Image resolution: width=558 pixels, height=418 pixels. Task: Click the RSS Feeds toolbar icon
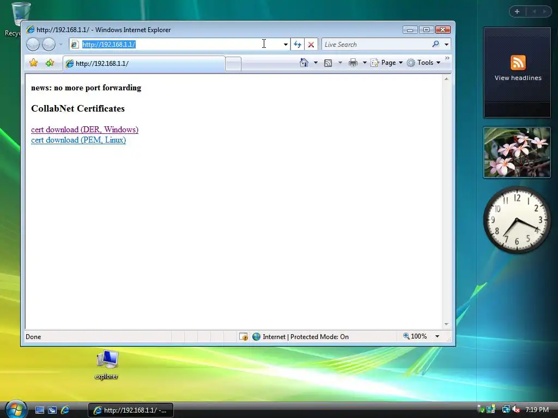click(328, 63)
